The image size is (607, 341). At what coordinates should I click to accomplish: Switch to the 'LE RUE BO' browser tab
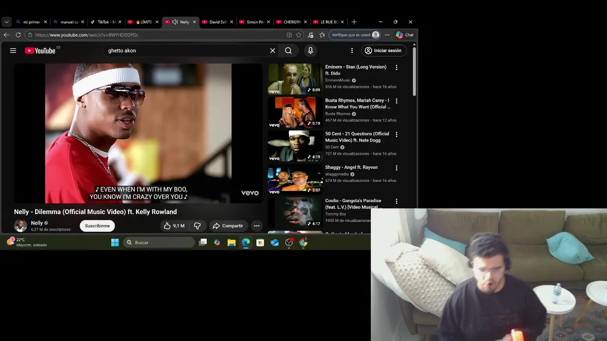[328, 22]
